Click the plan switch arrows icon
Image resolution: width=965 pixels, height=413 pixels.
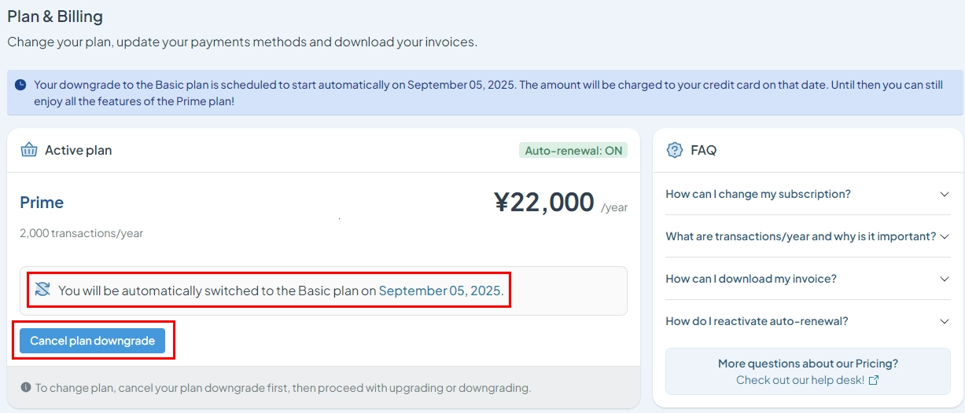42,290
